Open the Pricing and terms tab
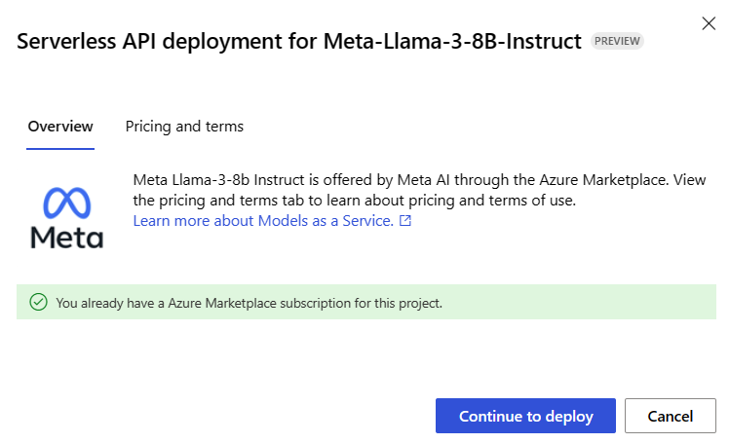The image size is (730, 443). [x=184, y=127]
